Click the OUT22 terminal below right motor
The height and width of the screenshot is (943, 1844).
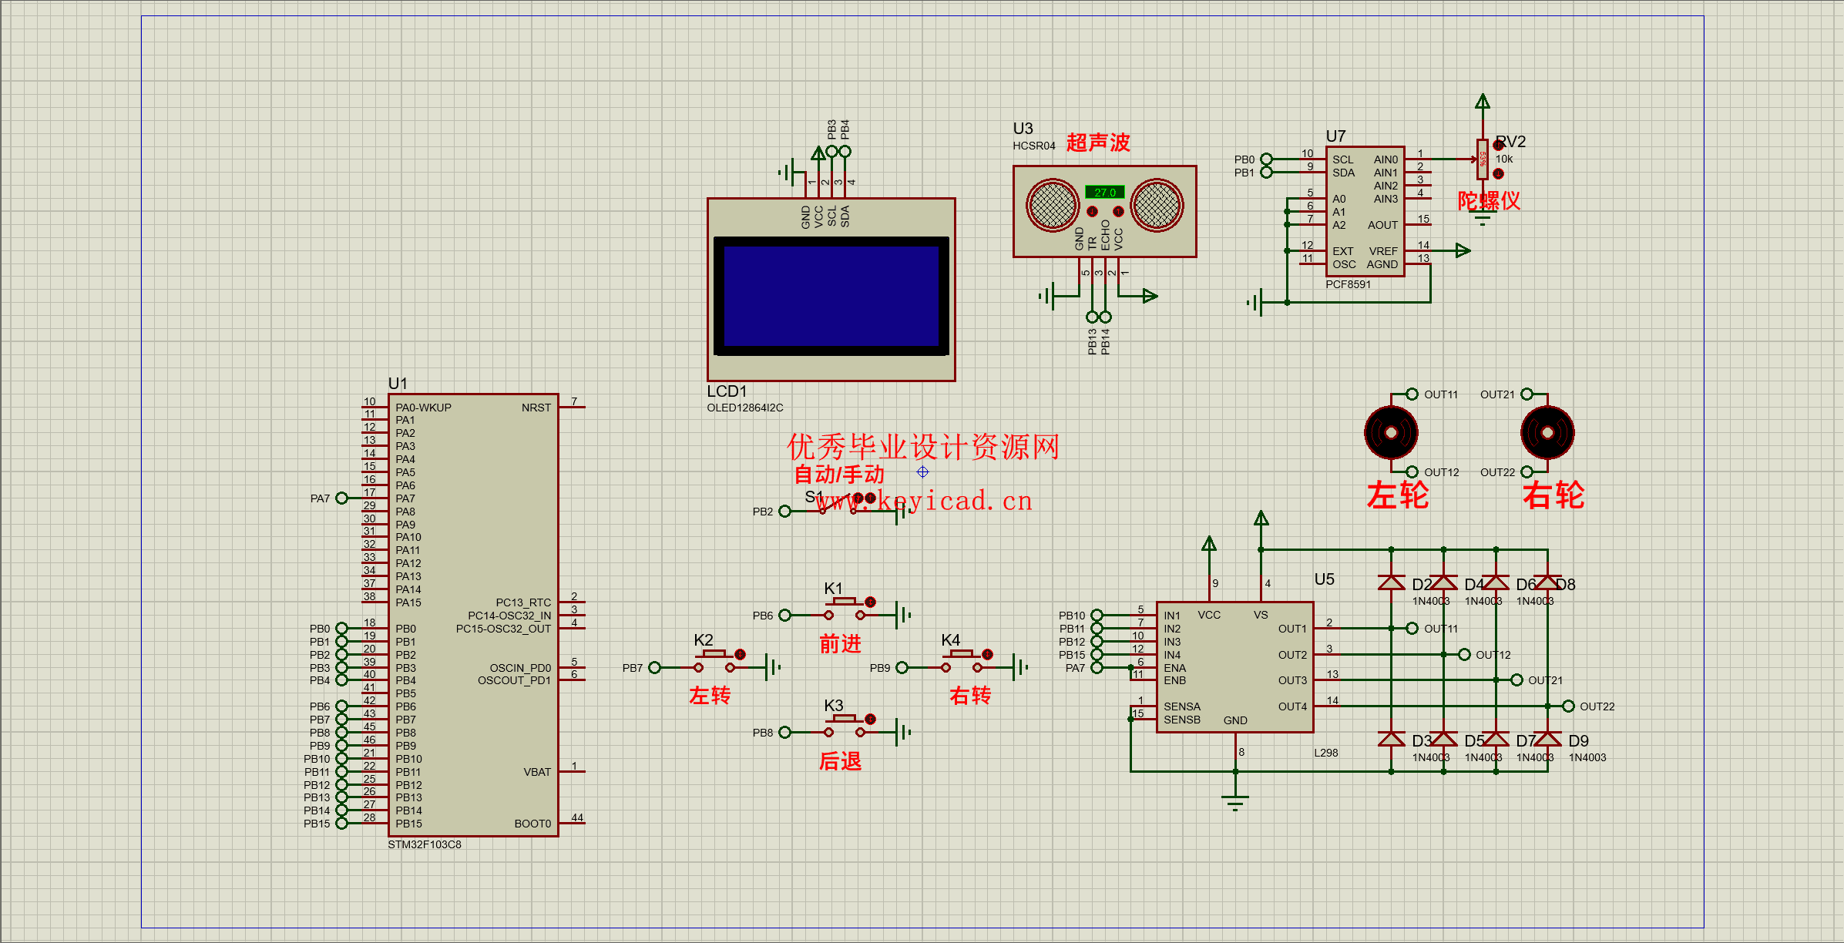(1527, 471)
